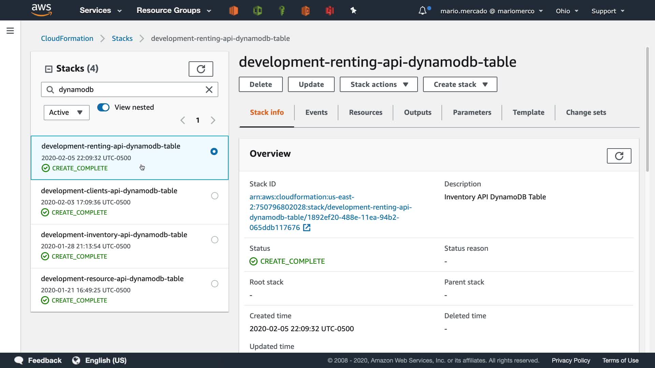Expand the Create stack dropdown
The width and height of the screenshot is (655, 368).
pos(460,85)
